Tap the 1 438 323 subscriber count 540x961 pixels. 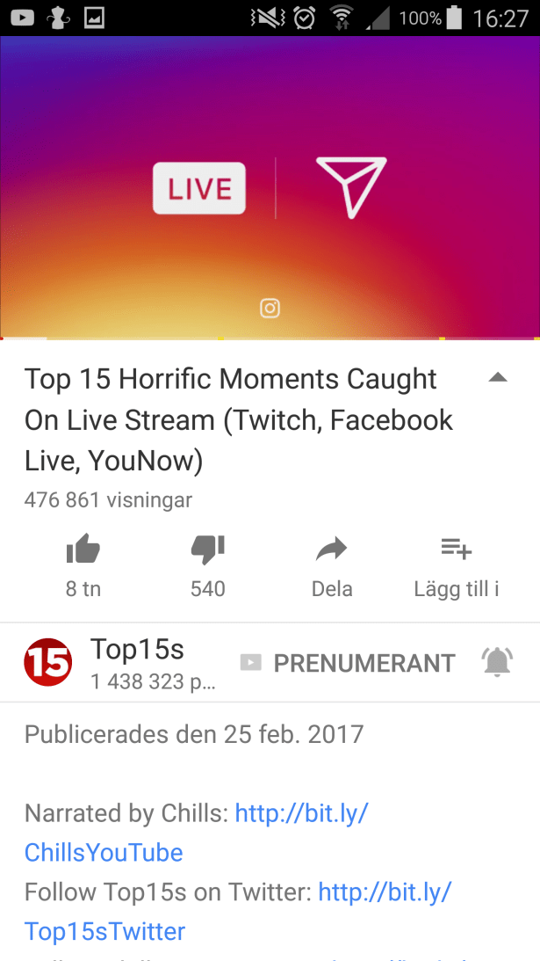click(x=153, y=681)
